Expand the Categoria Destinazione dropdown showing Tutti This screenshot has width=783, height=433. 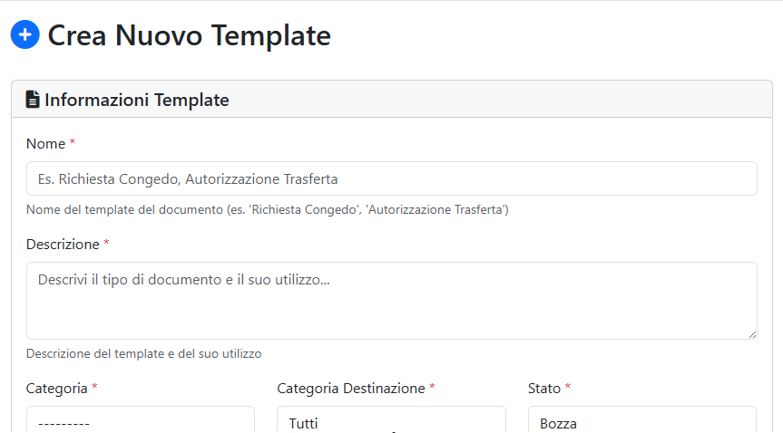click(391, 421)
